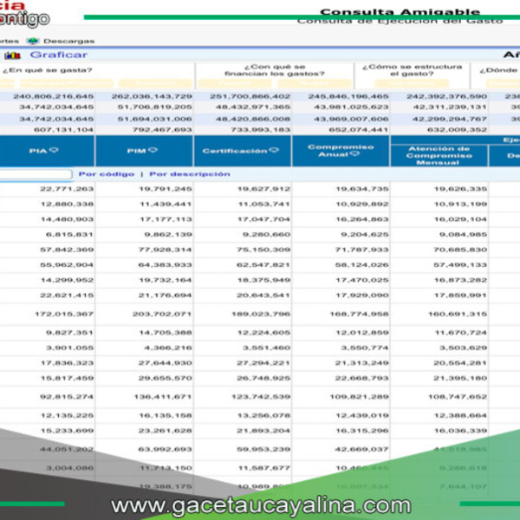The image size is (520, 520).
Task: Select Certificación cell 13,256,078
Action: [264, 415]
